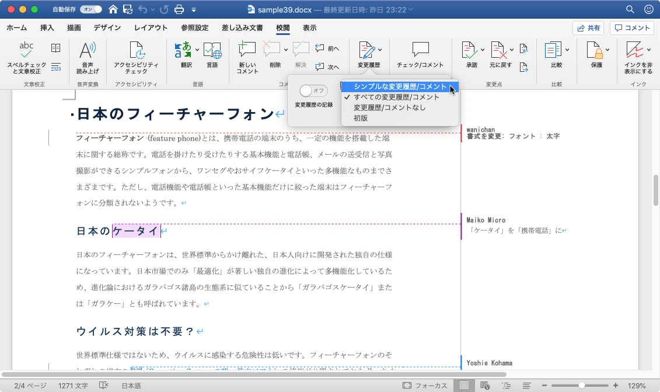
Task: Expand the 元に戻す dropdown arrow
Action: pos(512,50)
